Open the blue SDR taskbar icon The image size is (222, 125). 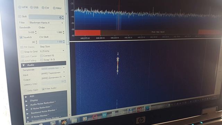(147, 108)
